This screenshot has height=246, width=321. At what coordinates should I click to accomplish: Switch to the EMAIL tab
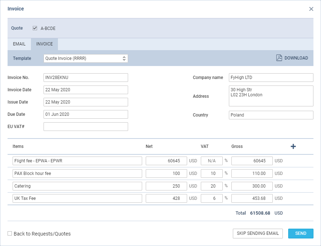click(19, 44)
